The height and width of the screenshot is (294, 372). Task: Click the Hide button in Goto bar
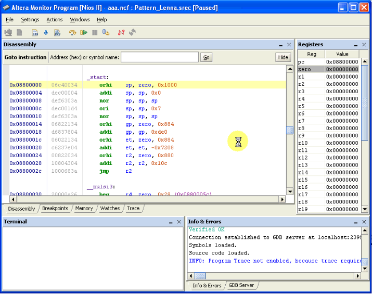(283, 57)
